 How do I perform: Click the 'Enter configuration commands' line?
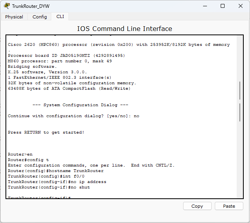point(91,165)
